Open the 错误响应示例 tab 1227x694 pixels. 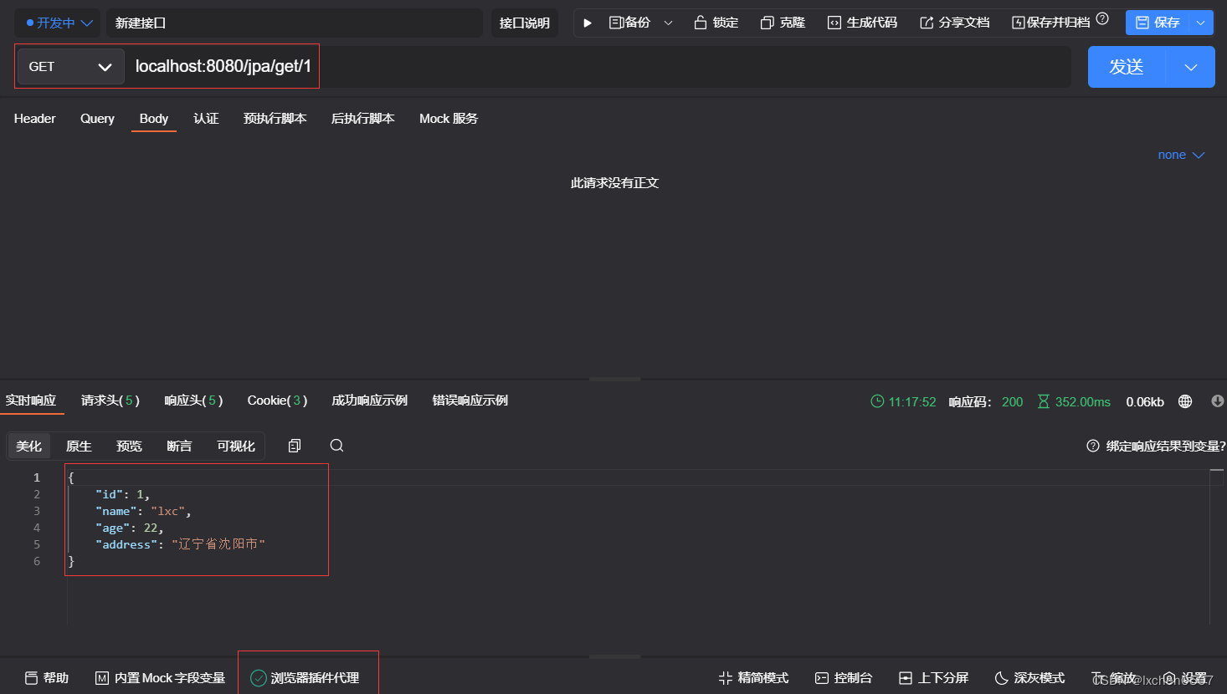coord(470,401)
